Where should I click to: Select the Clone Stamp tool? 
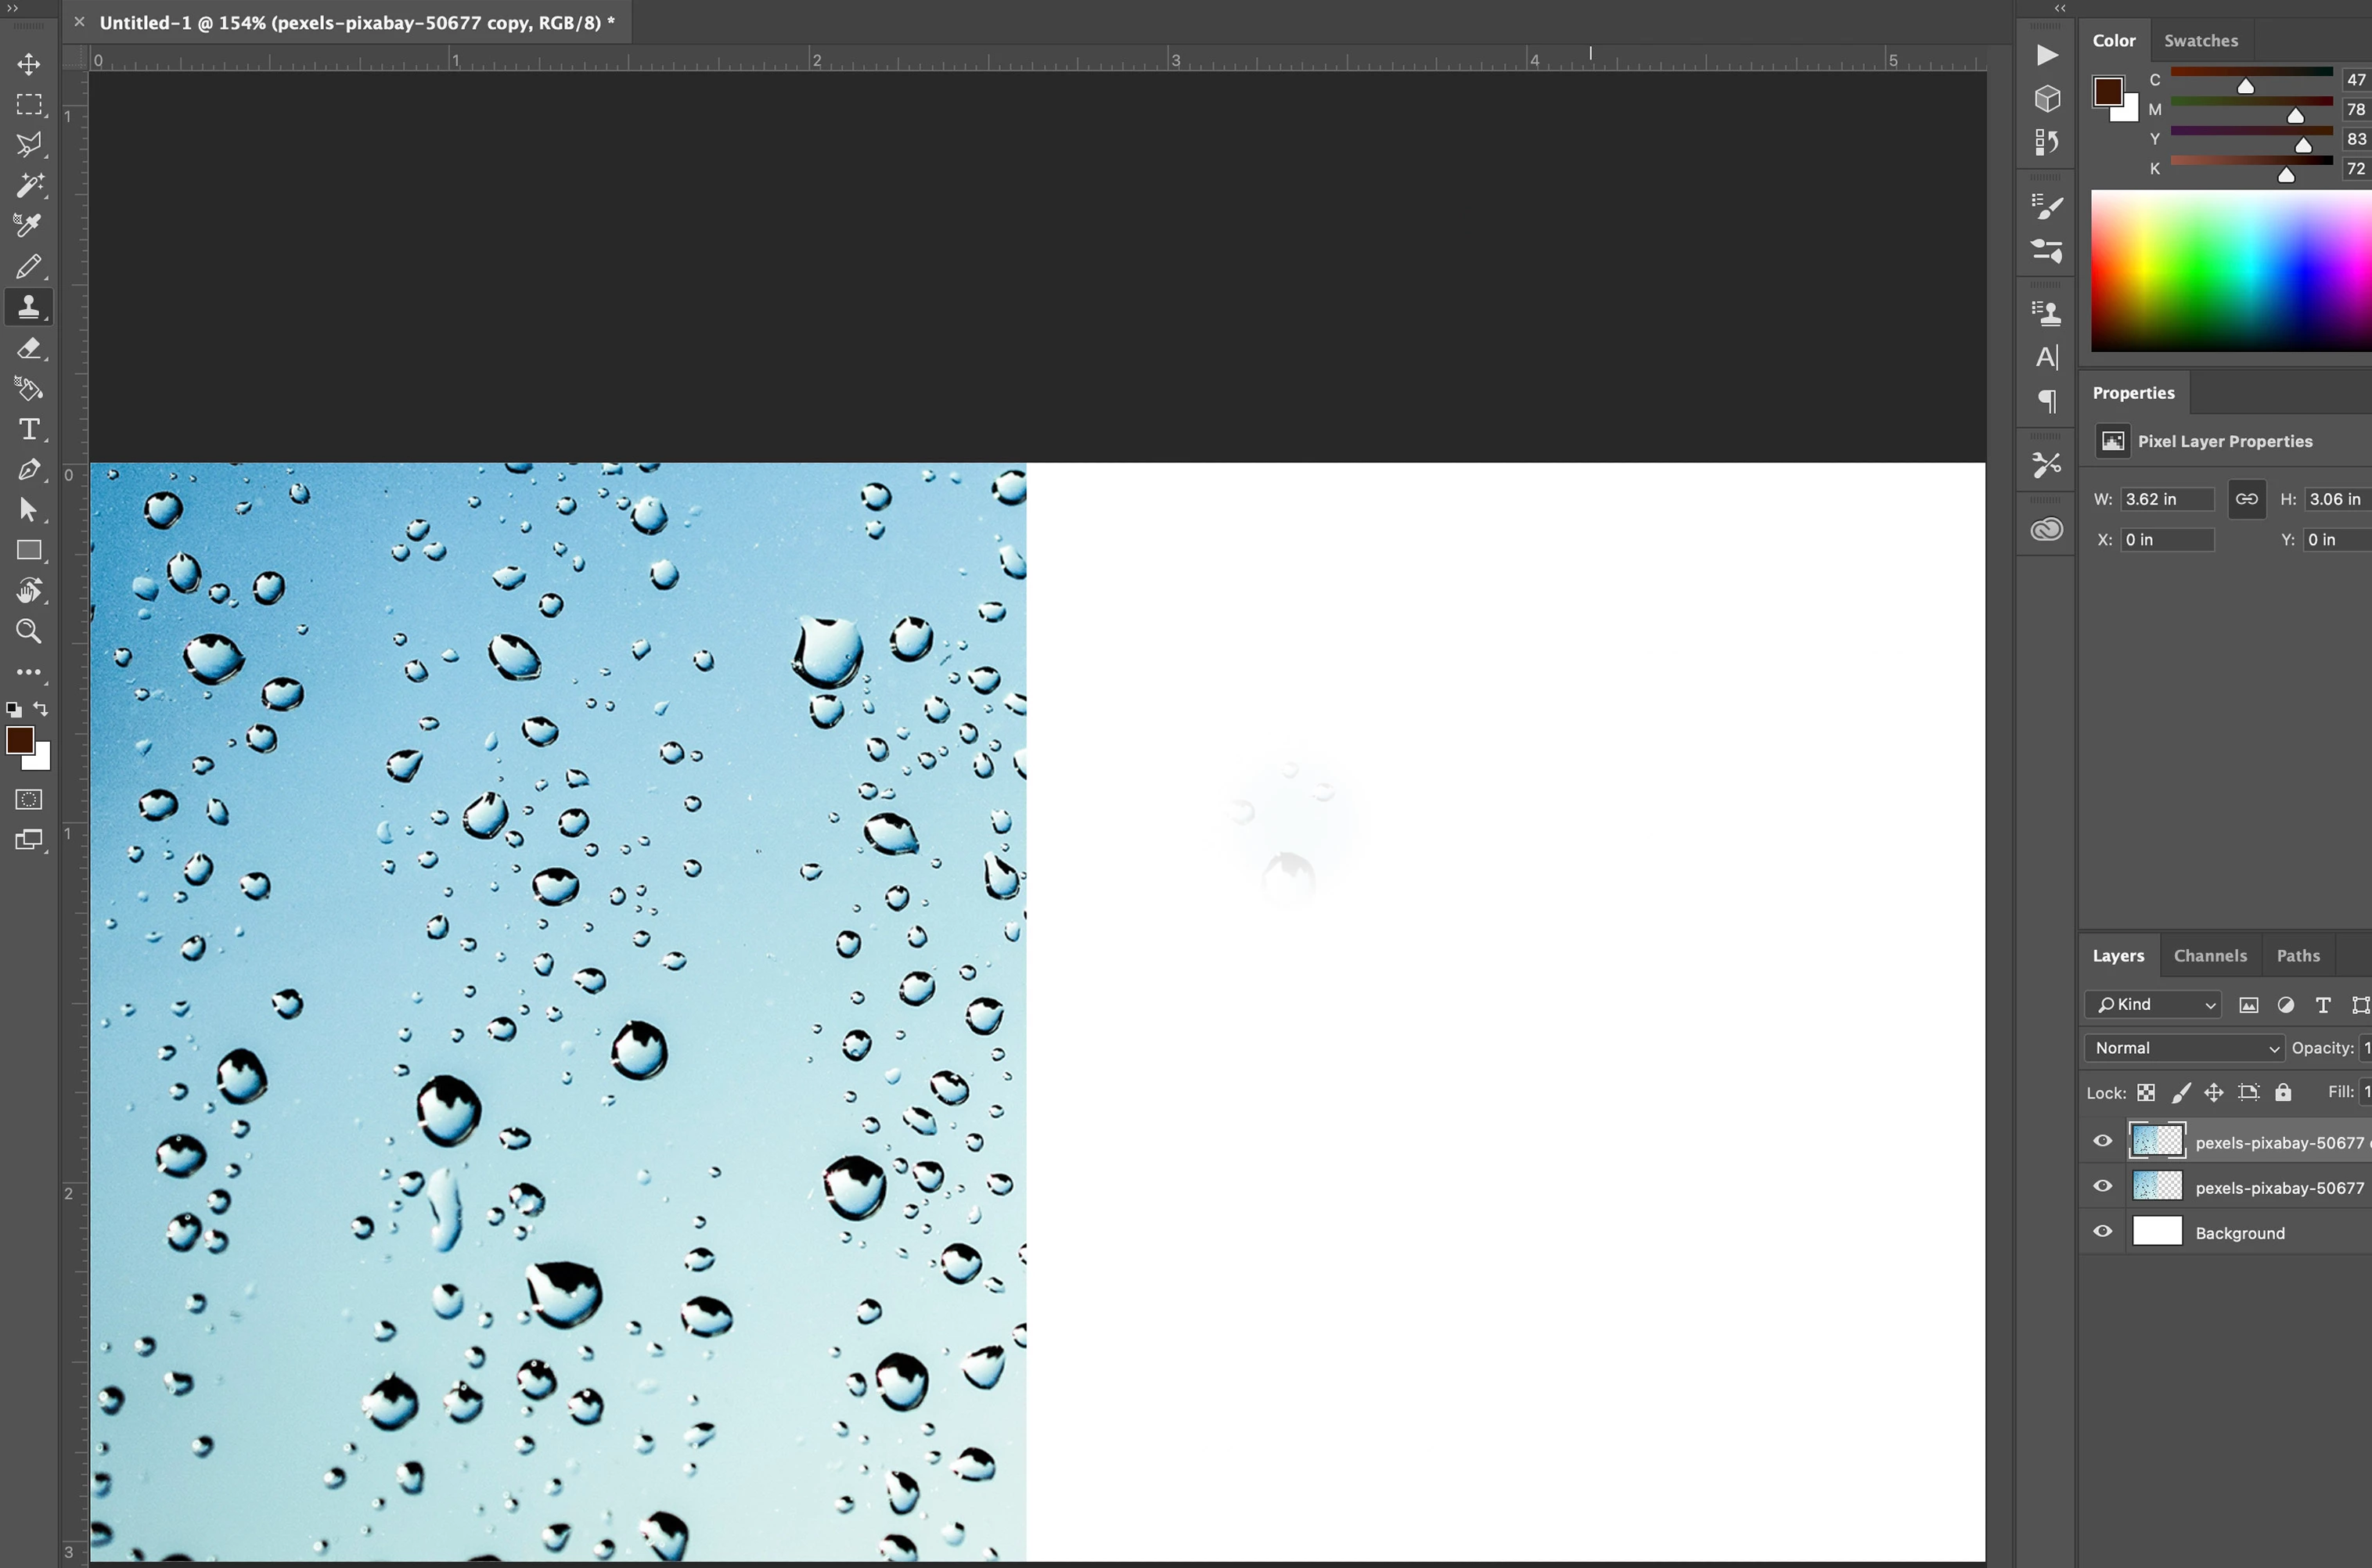pos(28,307)
